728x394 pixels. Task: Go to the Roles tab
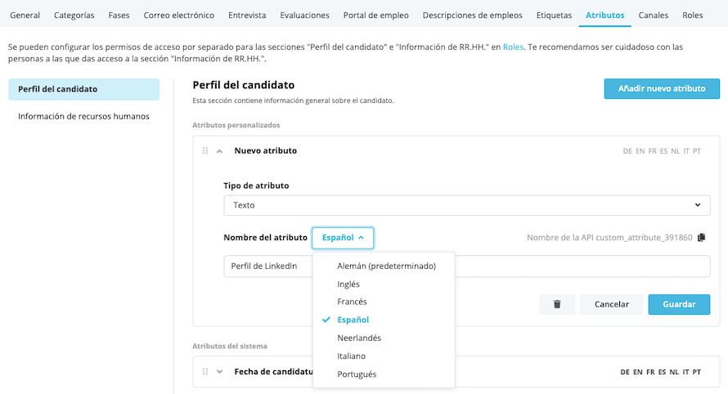(x=692, y=16)
